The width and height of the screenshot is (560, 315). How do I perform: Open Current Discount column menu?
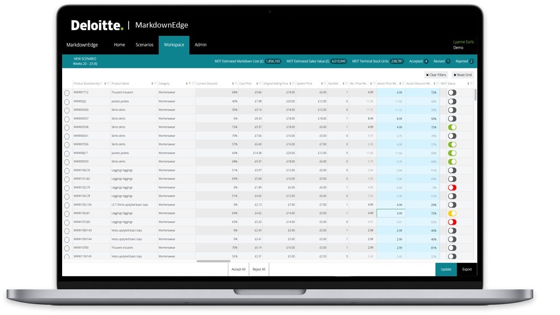coord(236,84)
